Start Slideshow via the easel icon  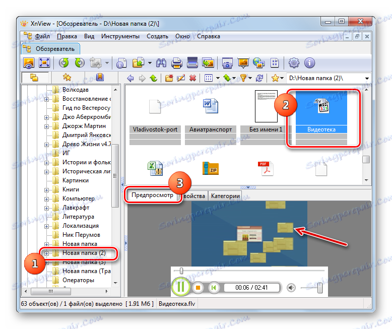[x=243, y=63]
